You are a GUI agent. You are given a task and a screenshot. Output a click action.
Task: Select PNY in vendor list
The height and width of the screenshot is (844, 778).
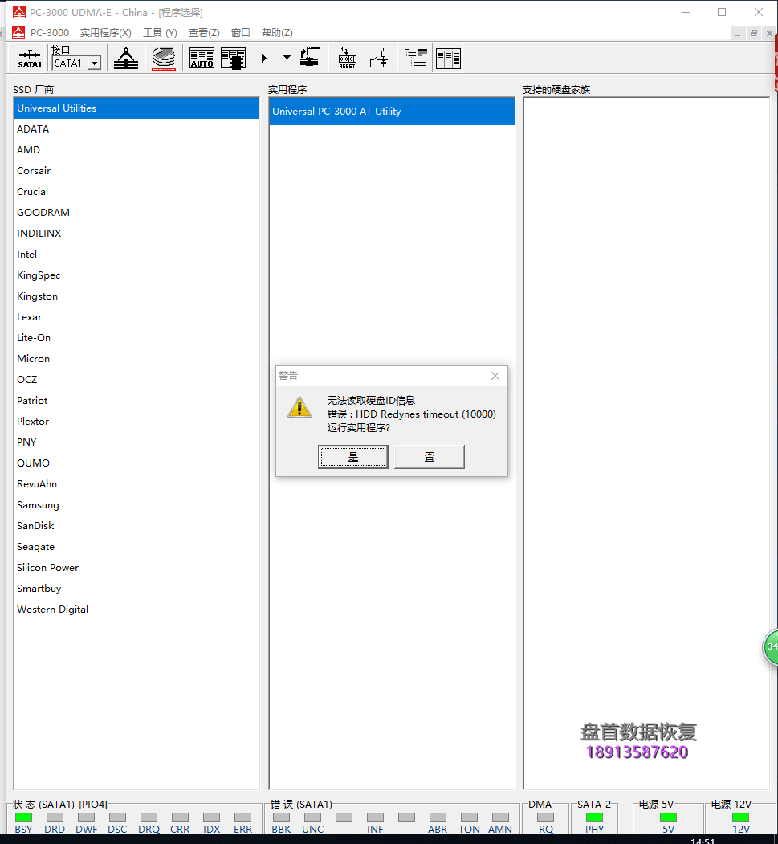pyautogui.click(x=136, y=442)
